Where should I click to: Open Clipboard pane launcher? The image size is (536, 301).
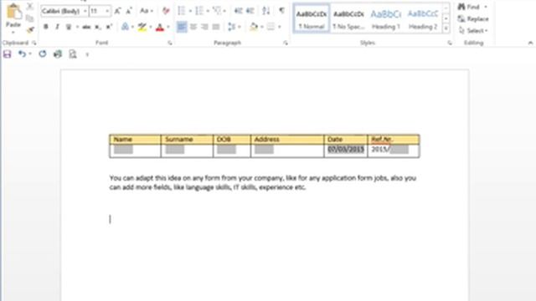point(33,43)
